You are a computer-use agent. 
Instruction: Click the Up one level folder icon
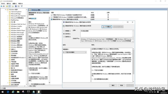pyautogui.click(x=7, y=6)
